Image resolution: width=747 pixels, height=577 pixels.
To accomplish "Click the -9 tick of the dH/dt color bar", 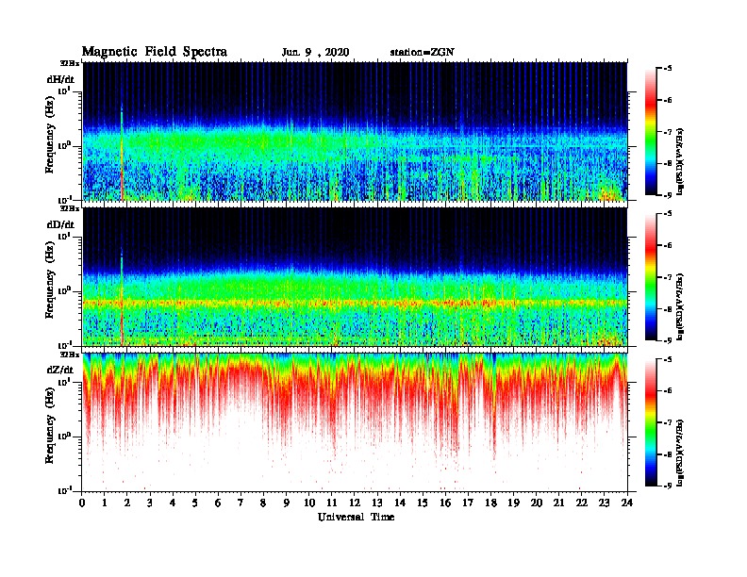I will pyautogui.click(x=668, y=195).
